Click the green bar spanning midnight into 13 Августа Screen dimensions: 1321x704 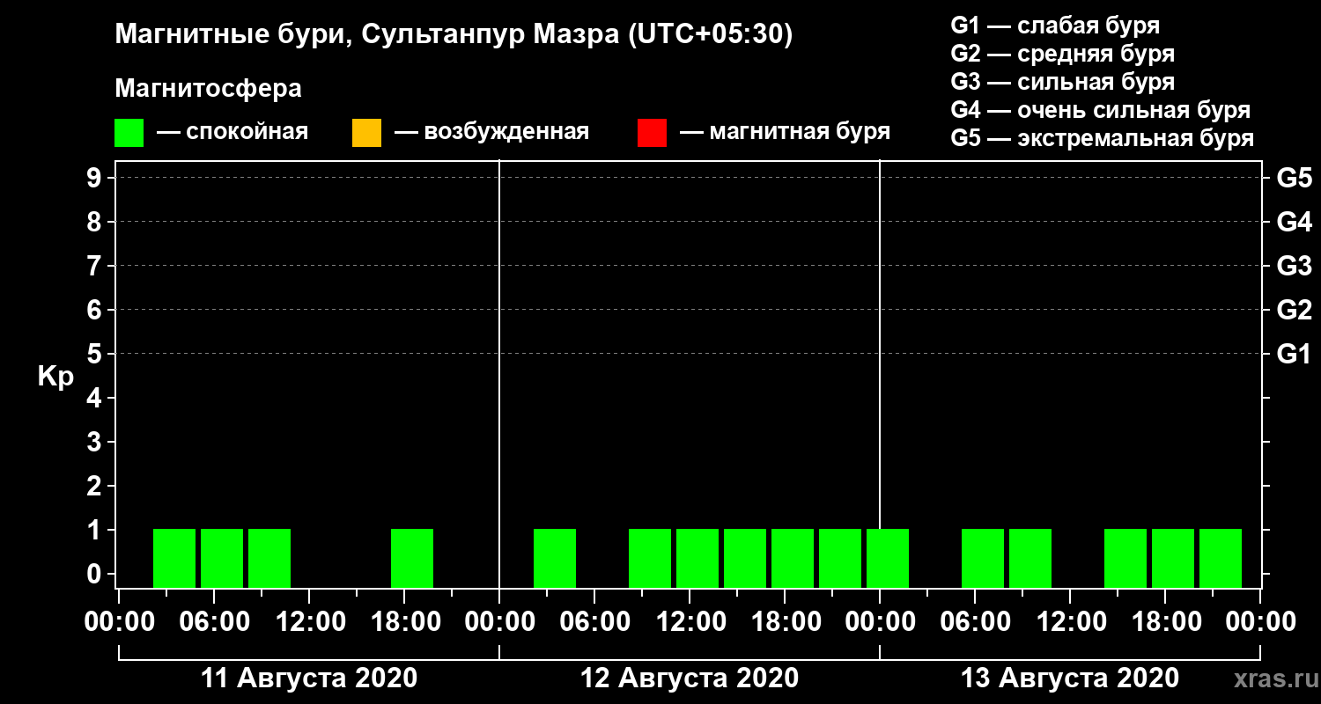888,558
